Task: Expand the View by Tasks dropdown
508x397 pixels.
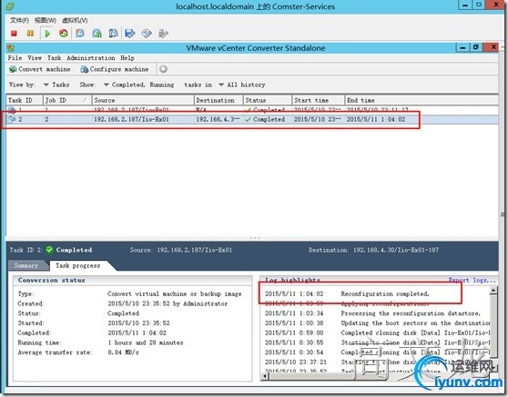Action: pyautogui.click(x=56, y=84)
